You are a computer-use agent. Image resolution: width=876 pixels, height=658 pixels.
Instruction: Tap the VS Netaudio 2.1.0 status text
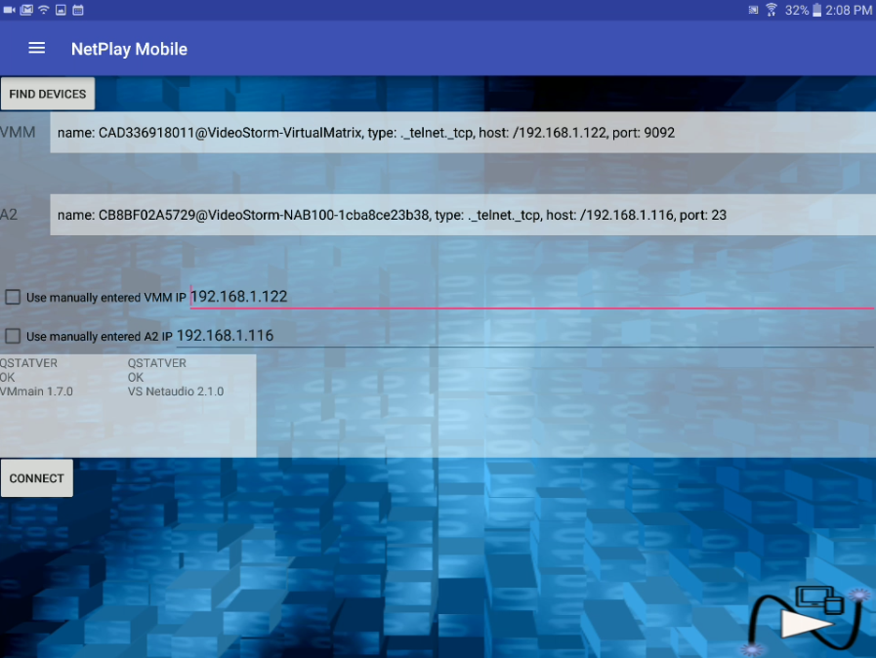click(175, 391)
